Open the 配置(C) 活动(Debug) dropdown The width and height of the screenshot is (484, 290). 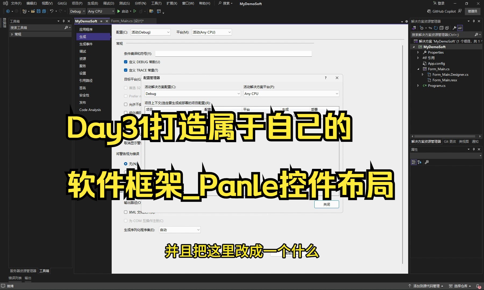pyautogui.click(x=151, y=32)
